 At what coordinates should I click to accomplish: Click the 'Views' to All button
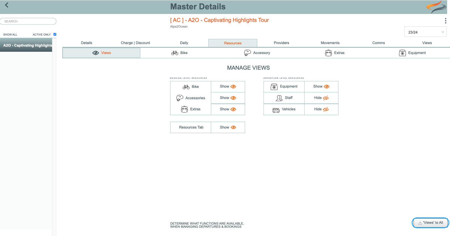pyautogui.click(x=430, y=223)
